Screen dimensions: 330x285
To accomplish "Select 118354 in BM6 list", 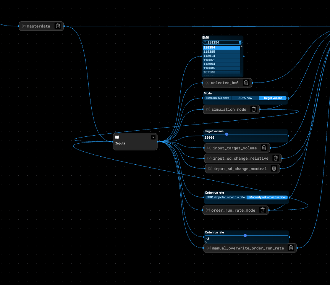I will click(222, 48).
